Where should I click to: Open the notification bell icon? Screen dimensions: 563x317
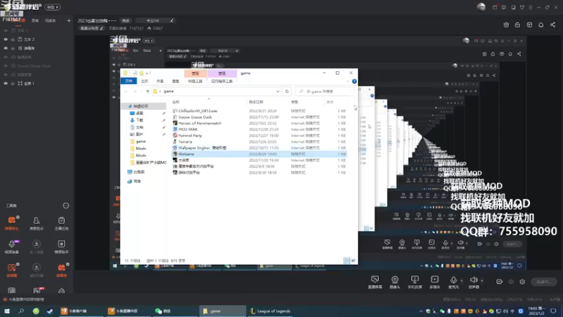(x=540, y=25)
